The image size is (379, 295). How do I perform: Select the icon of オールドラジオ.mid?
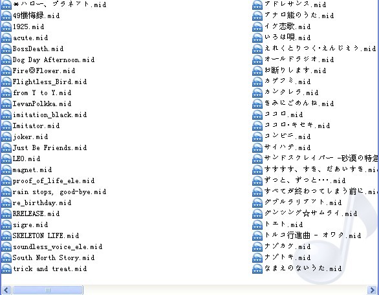pyautogui.click(x=257, y=60)
